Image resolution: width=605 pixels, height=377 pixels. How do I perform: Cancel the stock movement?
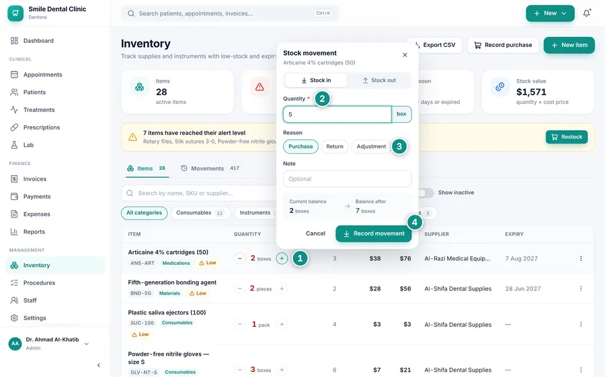[x=316, y=233]
